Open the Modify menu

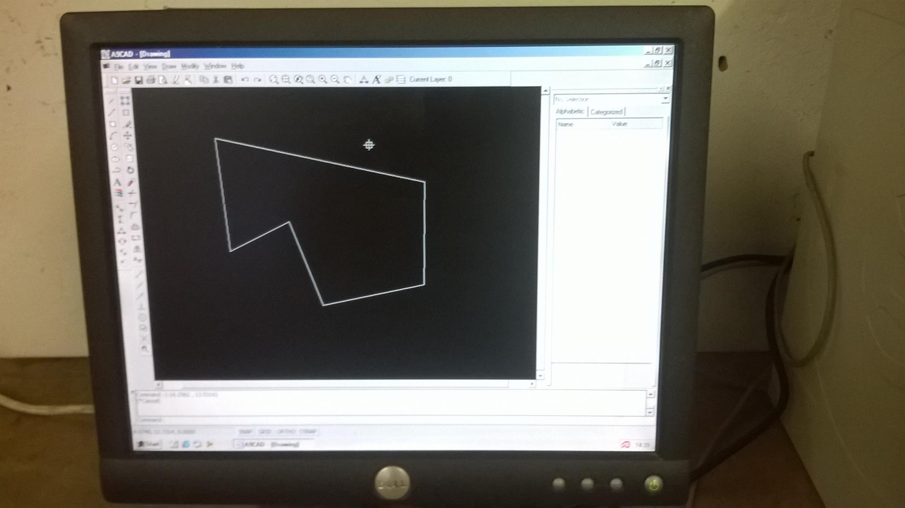point(190,66)
